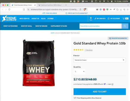
Task: Open the Quantity dropdown
Action: click(x=79, y=71)
